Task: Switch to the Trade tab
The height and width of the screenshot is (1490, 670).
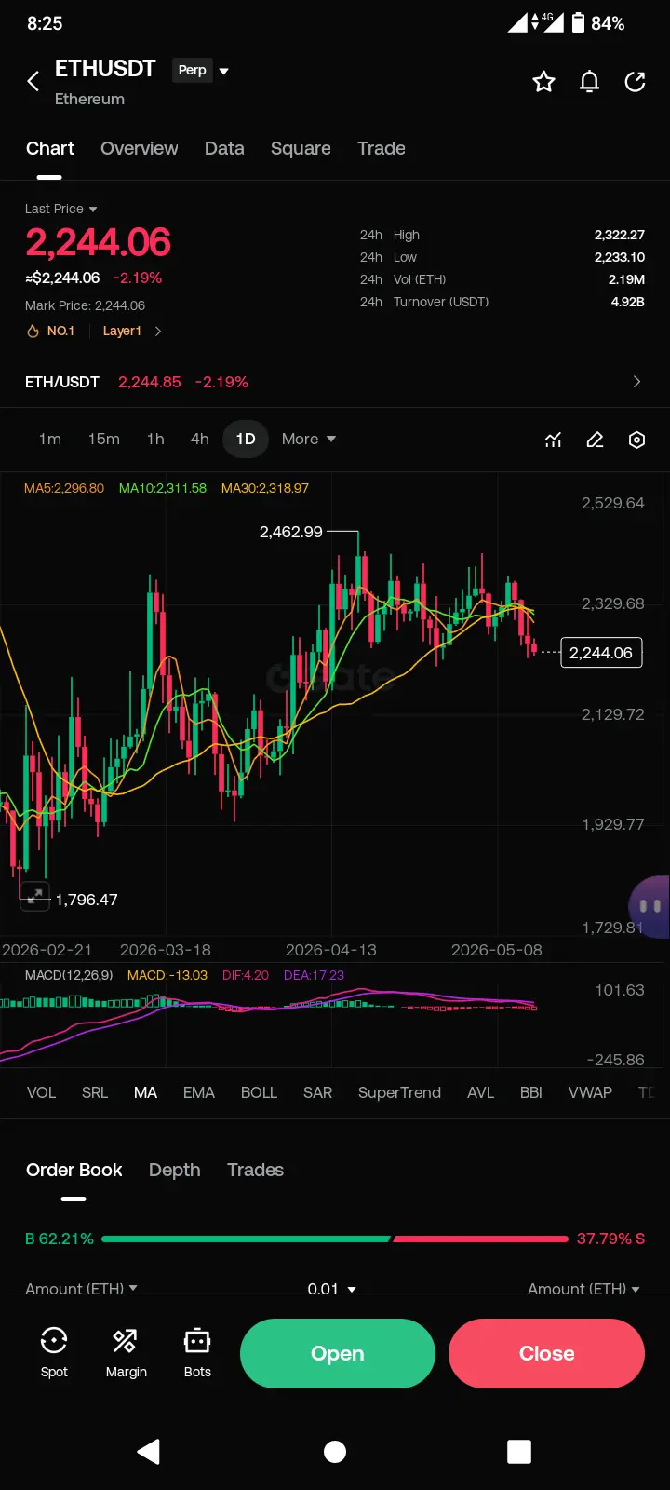Action: (x=382, y=148)
